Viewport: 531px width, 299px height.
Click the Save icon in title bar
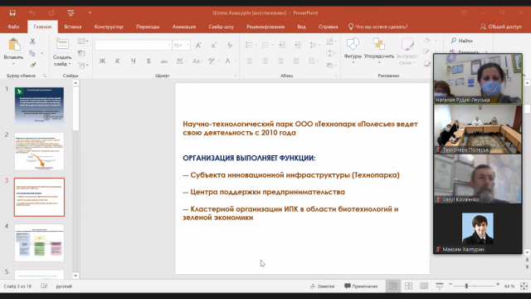12,13
